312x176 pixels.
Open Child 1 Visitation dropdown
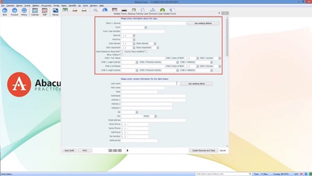point(212,62)
